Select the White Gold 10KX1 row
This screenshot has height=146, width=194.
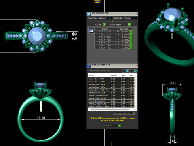tap(111, 98)
